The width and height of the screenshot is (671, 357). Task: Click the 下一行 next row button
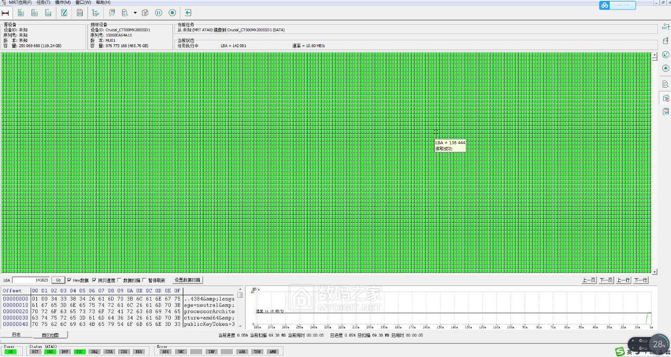(x=640, y=280)
